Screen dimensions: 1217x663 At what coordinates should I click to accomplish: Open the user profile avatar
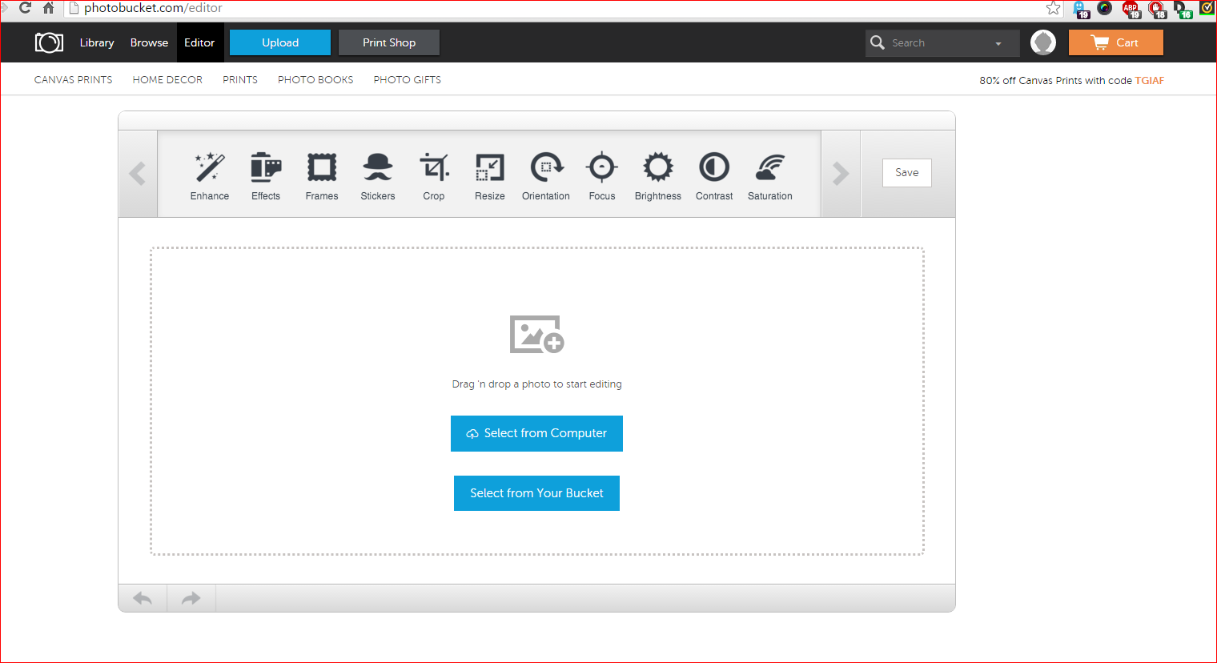[x=1043, y=42]
